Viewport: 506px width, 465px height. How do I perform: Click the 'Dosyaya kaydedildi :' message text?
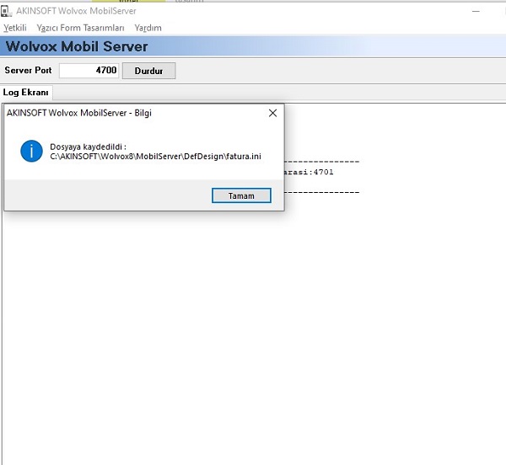coord(88,147)
